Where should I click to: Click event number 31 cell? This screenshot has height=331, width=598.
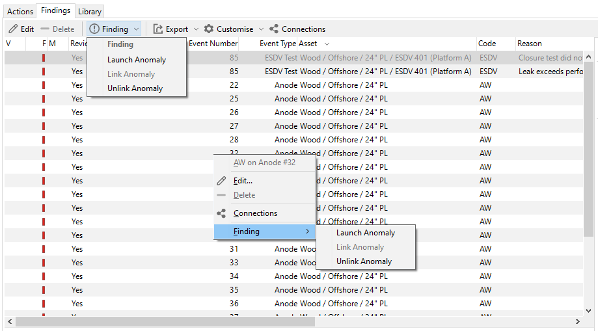[234, 249]
